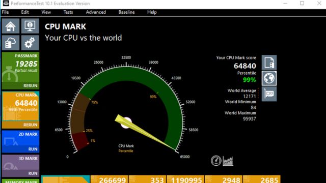Click the 1% marker on gauge
326x183 pixels.
click(93, 141)
